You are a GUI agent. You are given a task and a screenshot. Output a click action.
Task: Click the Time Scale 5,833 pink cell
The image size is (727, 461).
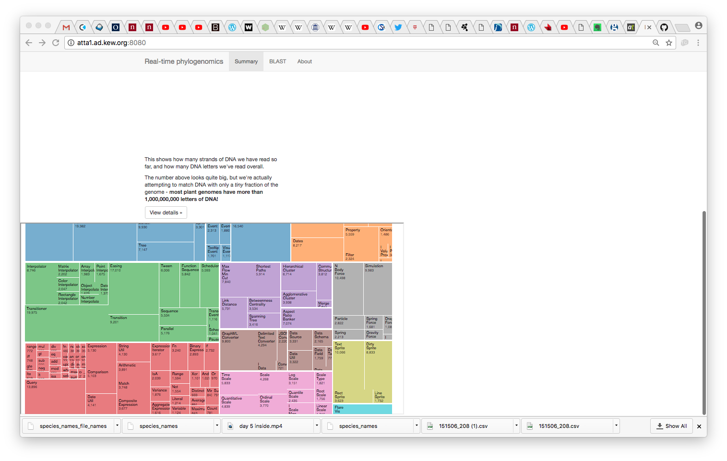(x=239, y=383)
